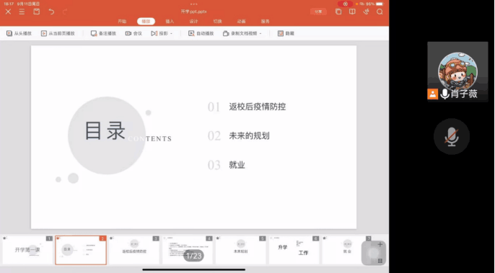Switch to the 插入 tab
495x273 pixels.
coord(170,21)
